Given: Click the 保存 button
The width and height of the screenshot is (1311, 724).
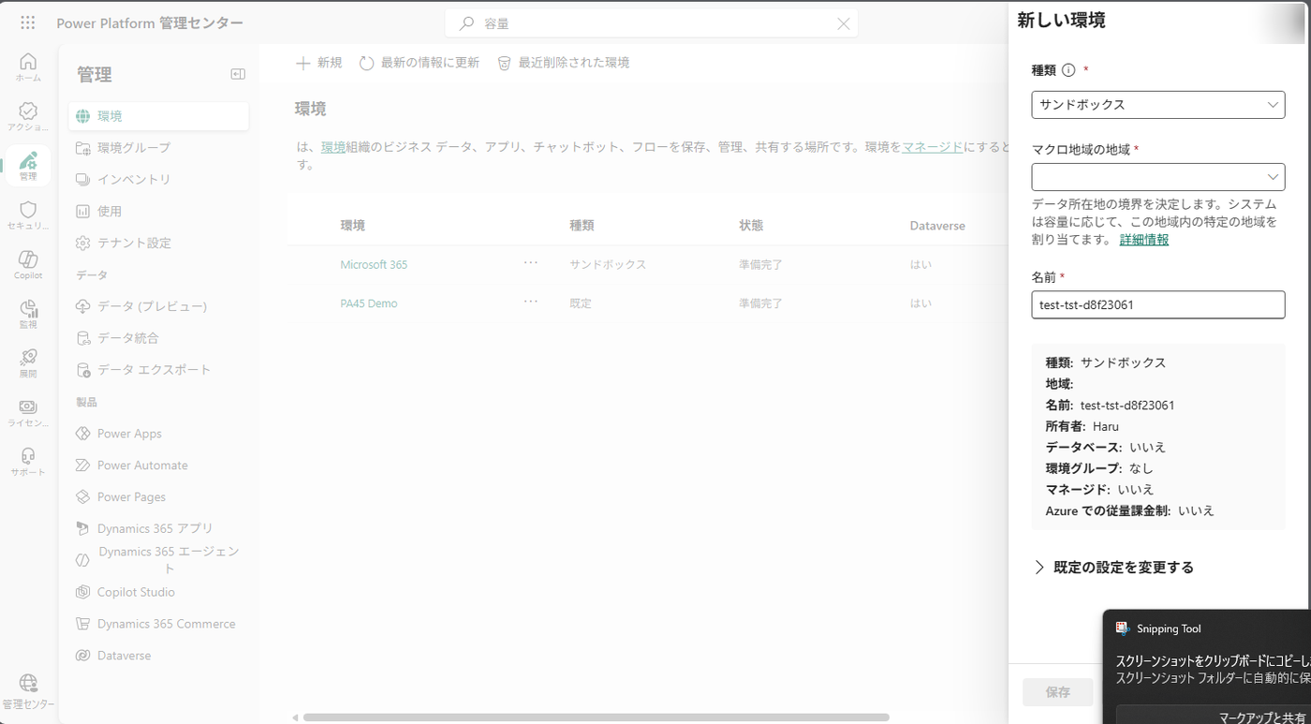Looking at the screenshot, I should tap(1058, 692).
